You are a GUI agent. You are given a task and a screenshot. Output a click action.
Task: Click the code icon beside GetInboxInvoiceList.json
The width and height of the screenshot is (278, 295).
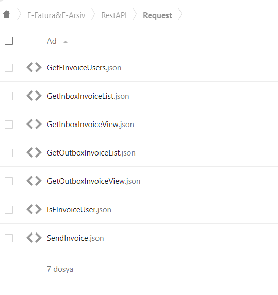(x=34, y=96)
